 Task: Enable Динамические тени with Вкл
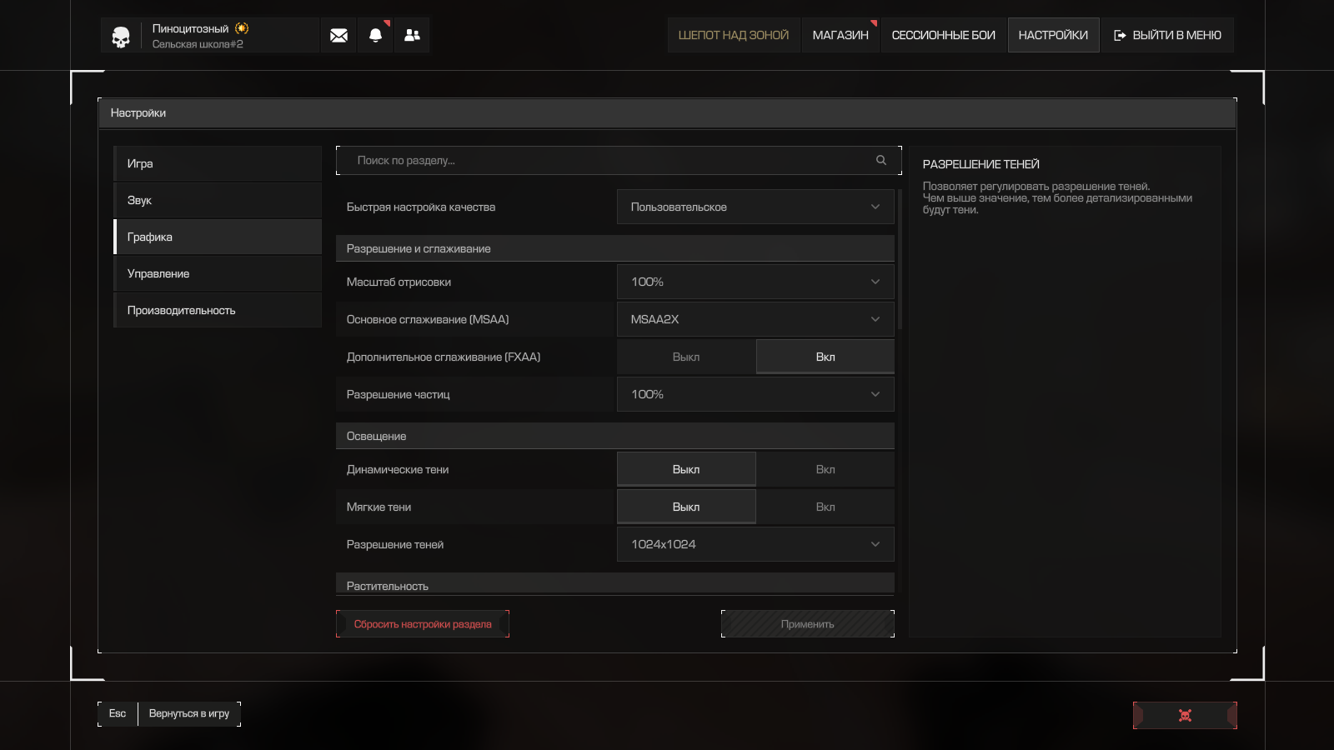[825, 469]
